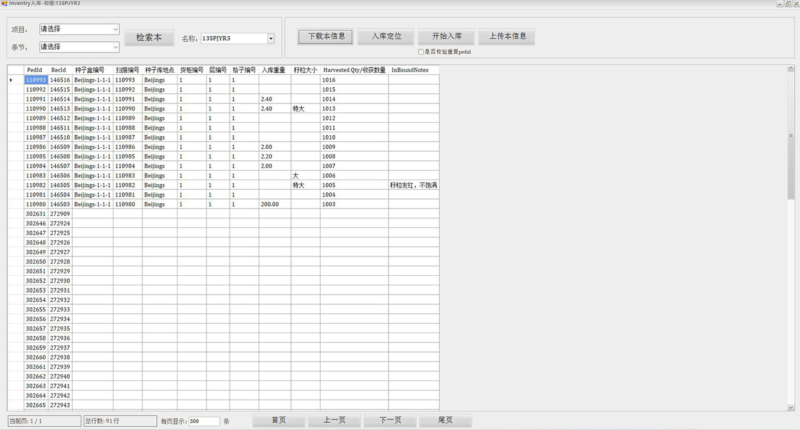
Task: Select PedId cell 110993
Action: [36, 80]
